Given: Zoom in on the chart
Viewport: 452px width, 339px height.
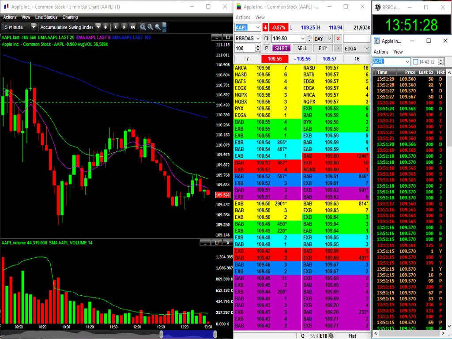Looking at the screenshot, I should [x=150, y=27].
